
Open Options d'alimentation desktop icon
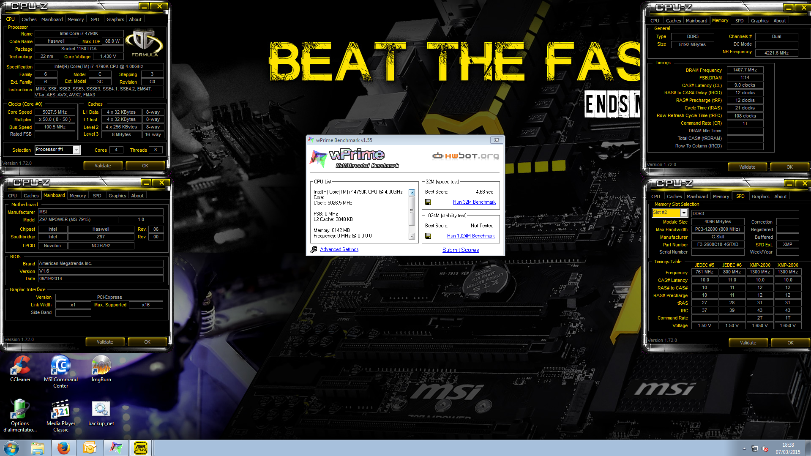(x=20, y=415)
